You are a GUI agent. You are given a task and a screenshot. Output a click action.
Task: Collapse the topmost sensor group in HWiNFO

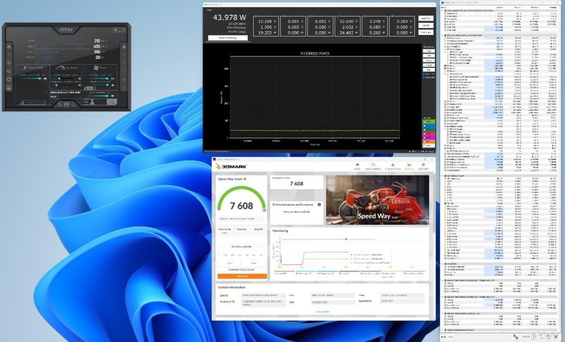pos(443,11)
